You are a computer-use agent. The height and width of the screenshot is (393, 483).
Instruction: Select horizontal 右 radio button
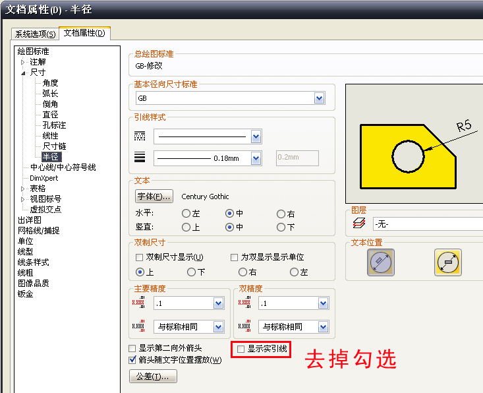281,214
